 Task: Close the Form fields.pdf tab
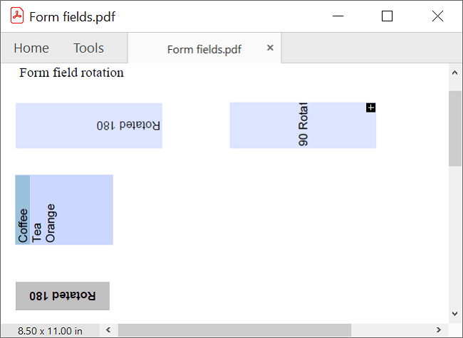point(270,48)
